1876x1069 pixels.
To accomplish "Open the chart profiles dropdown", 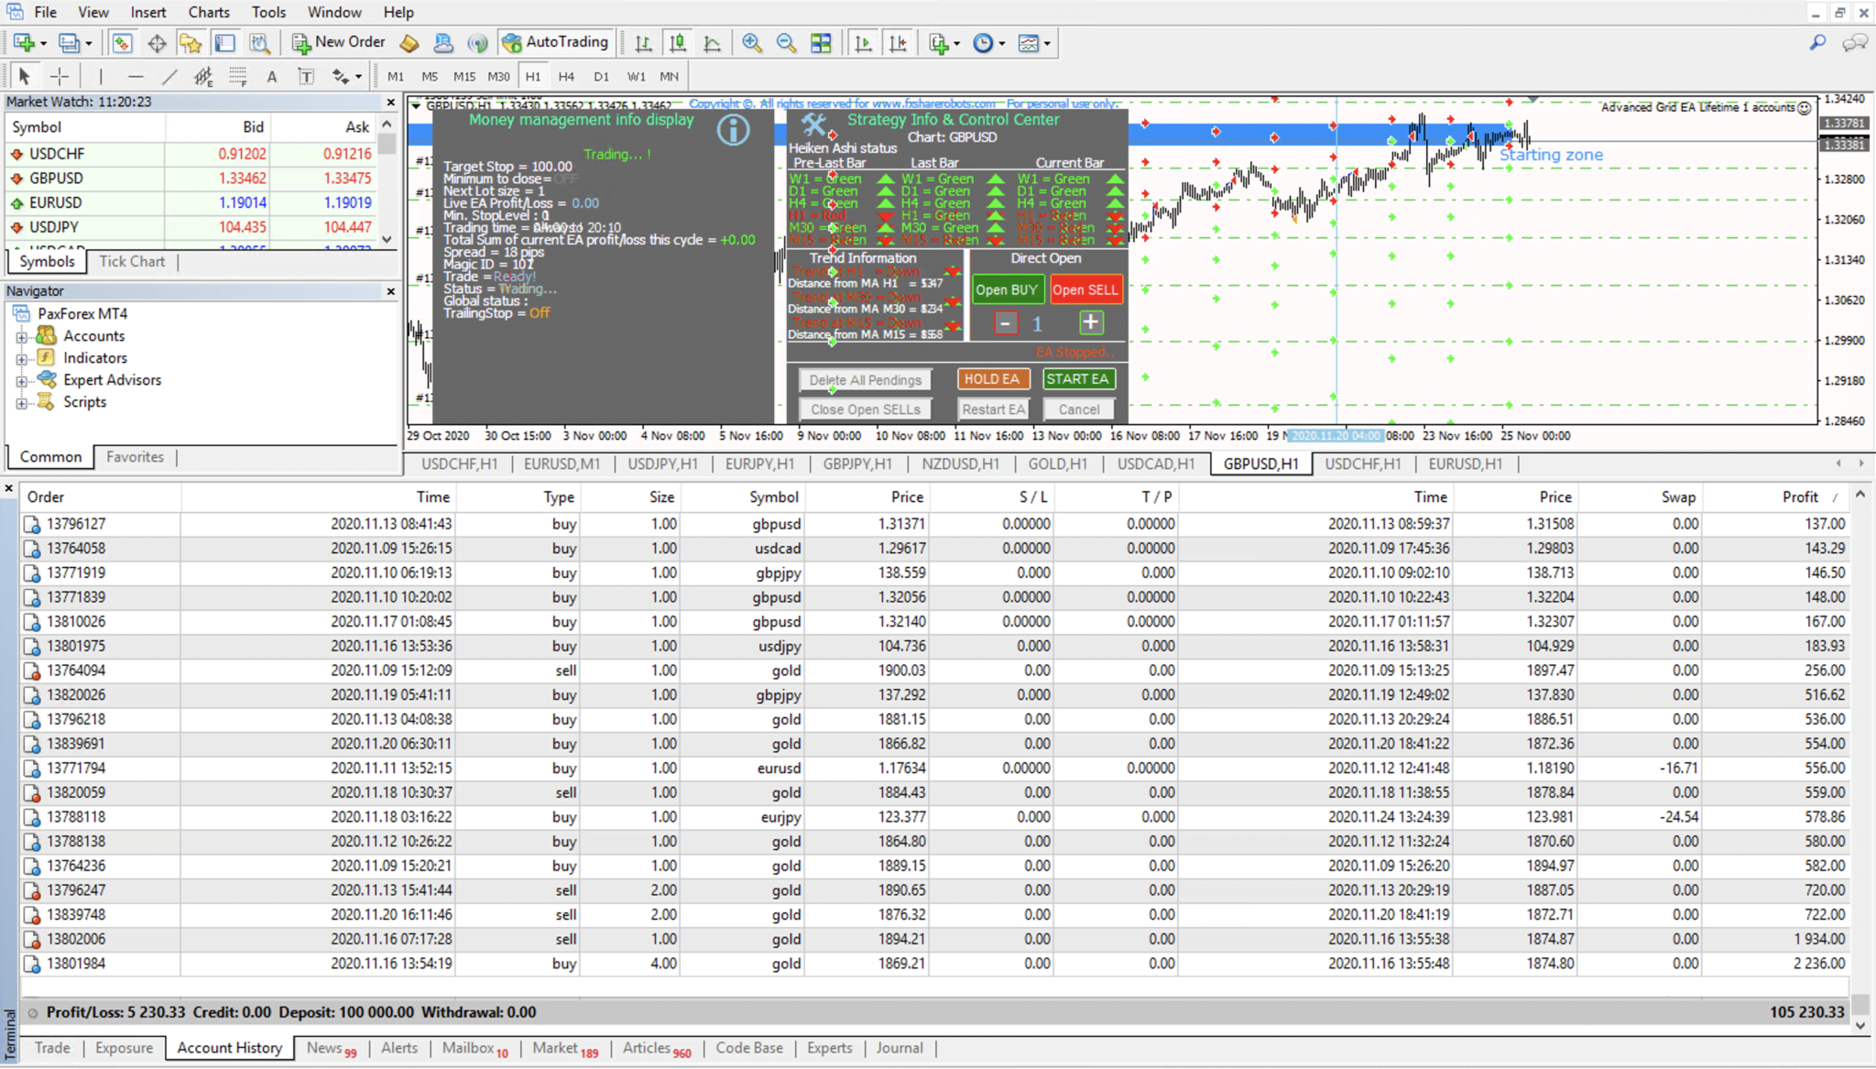I will (88, 42).
